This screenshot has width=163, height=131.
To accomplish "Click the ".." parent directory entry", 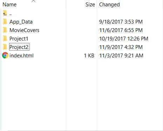I will coord(11,14).
